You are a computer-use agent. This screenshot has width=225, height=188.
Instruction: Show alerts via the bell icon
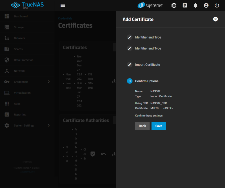tap(195, 5)
